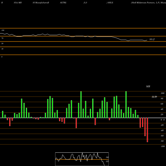The width and height of the screenshot is (166, 166).
Task: Click the '70' label on RSI axis
Action: 2,38
